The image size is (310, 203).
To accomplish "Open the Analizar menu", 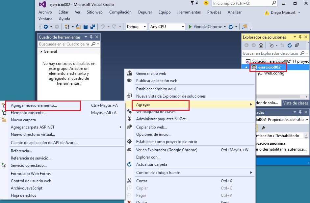I will click(x=235, y=12).
